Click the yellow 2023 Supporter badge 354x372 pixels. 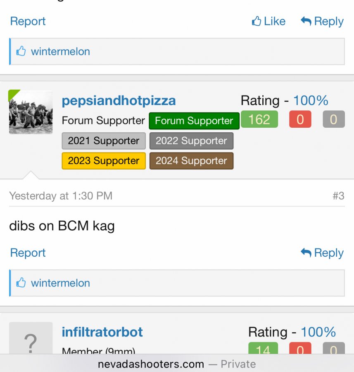tap(103, 161)
